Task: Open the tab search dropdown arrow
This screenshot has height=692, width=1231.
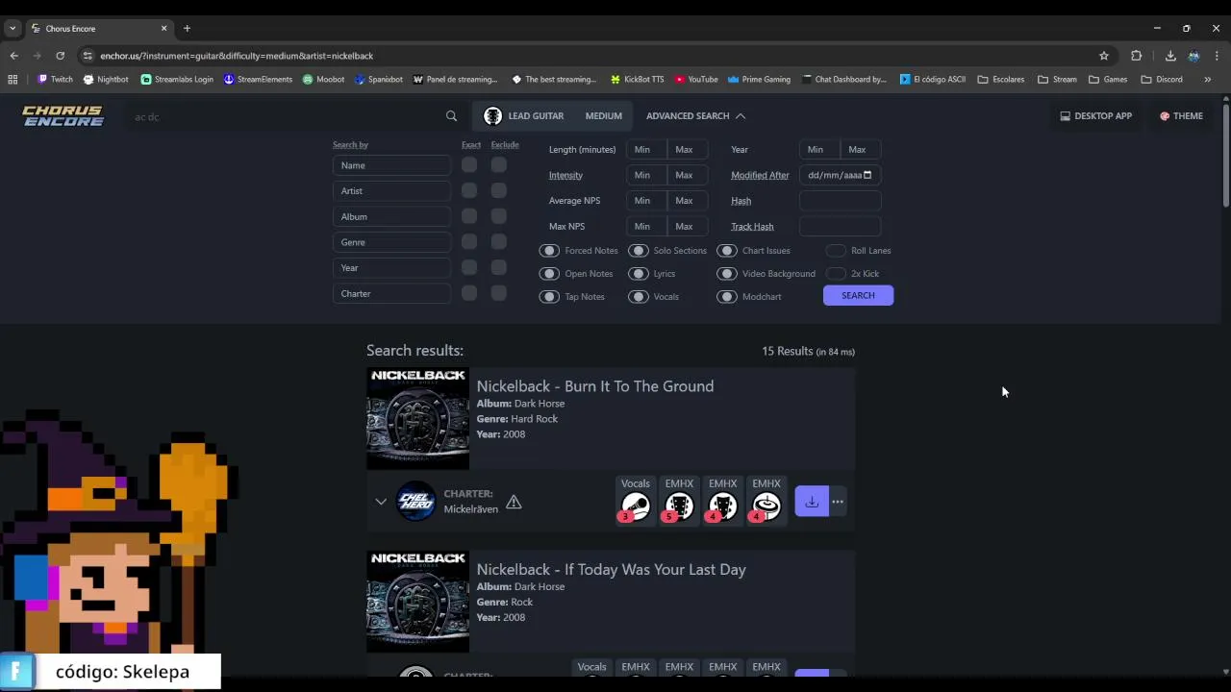Action: pyautogui.click(x=13, y=28)
